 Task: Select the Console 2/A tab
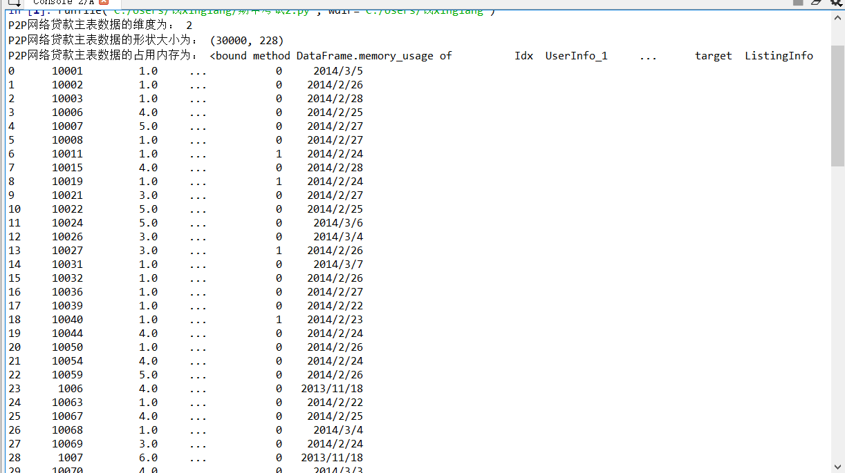tap(63, 3)
